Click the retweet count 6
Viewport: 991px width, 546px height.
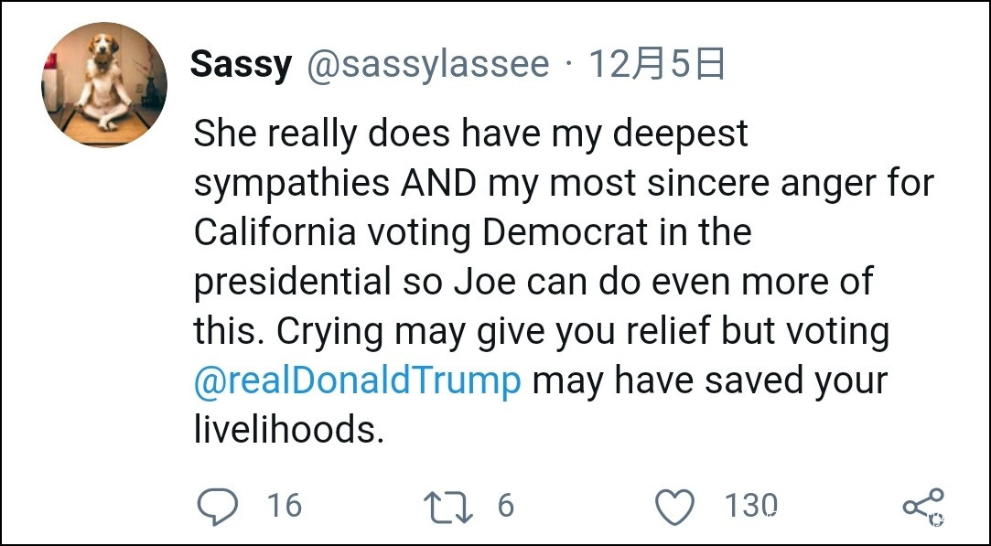[x=506, y=506]
